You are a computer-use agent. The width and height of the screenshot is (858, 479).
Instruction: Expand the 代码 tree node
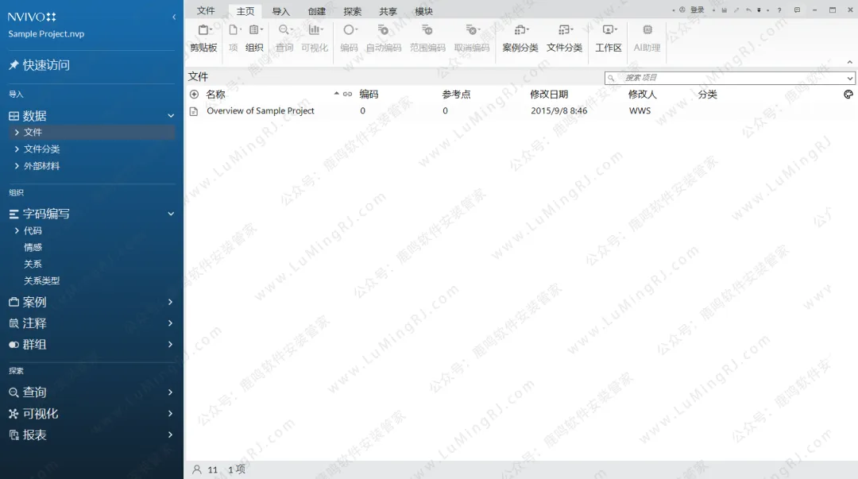tap(17, 231)
